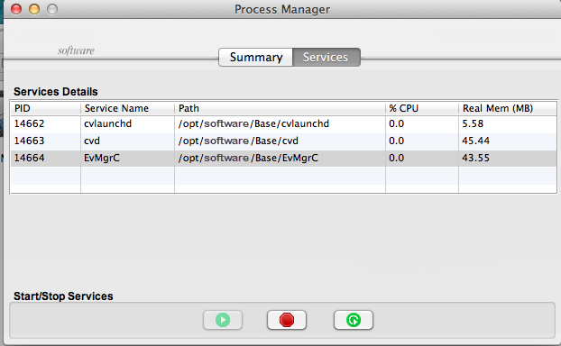Select PID 14664 cell

[x=45, y=158]
